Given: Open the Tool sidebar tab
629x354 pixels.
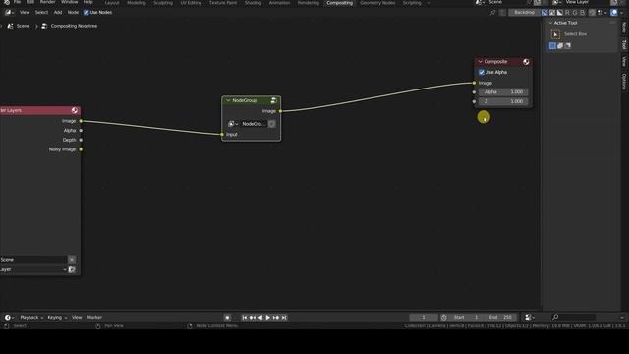Looking at the screenshot, I should (624, 44).
